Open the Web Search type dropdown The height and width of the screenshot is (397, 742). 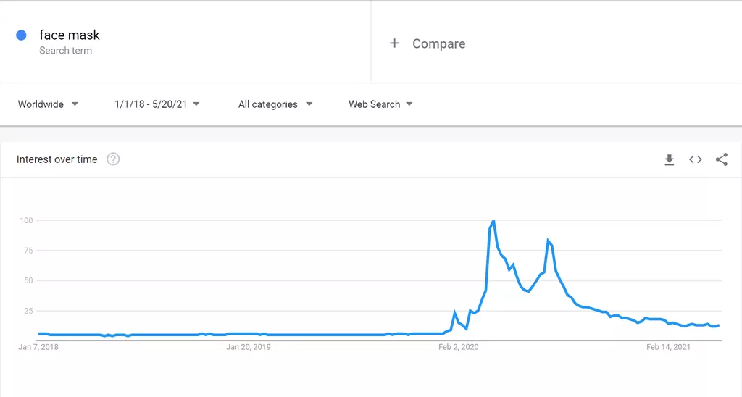coord(380,104)
